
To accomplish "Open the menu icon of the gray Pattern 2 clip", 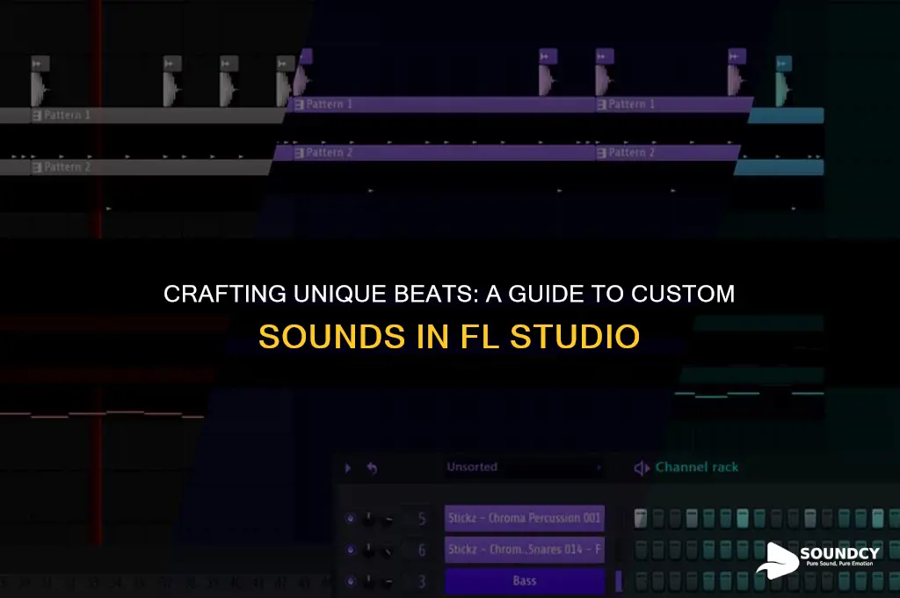I will pos(37,168).
